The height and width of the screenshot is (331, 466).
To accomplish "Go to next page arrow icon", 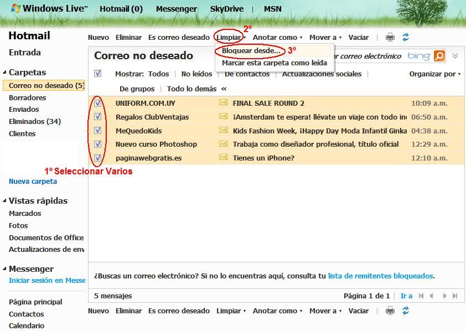I will coord(444,296).
